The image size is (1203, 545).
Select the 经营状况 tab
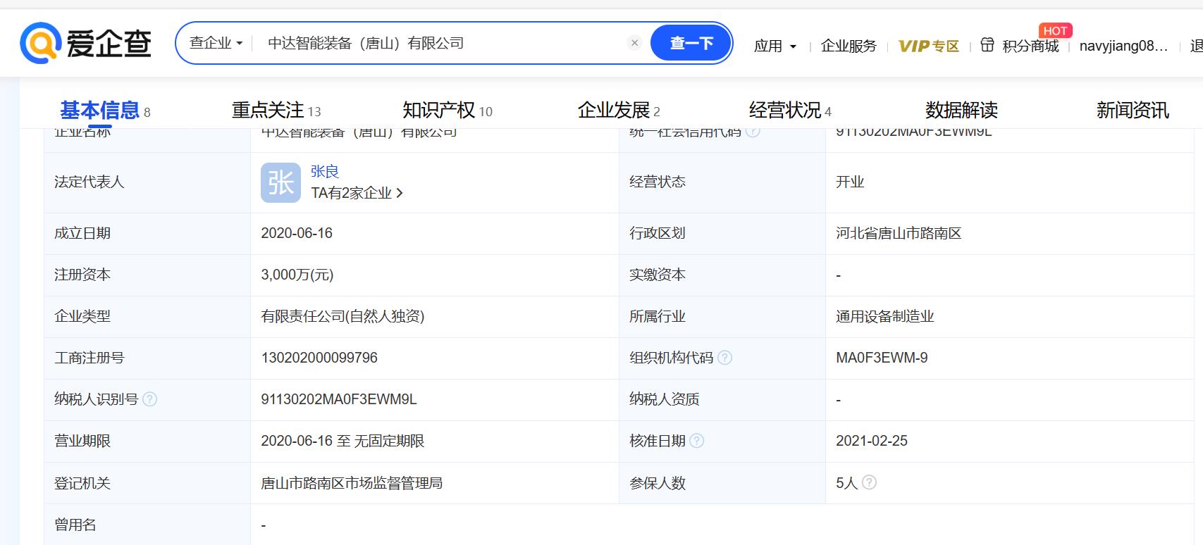point(790,111)
